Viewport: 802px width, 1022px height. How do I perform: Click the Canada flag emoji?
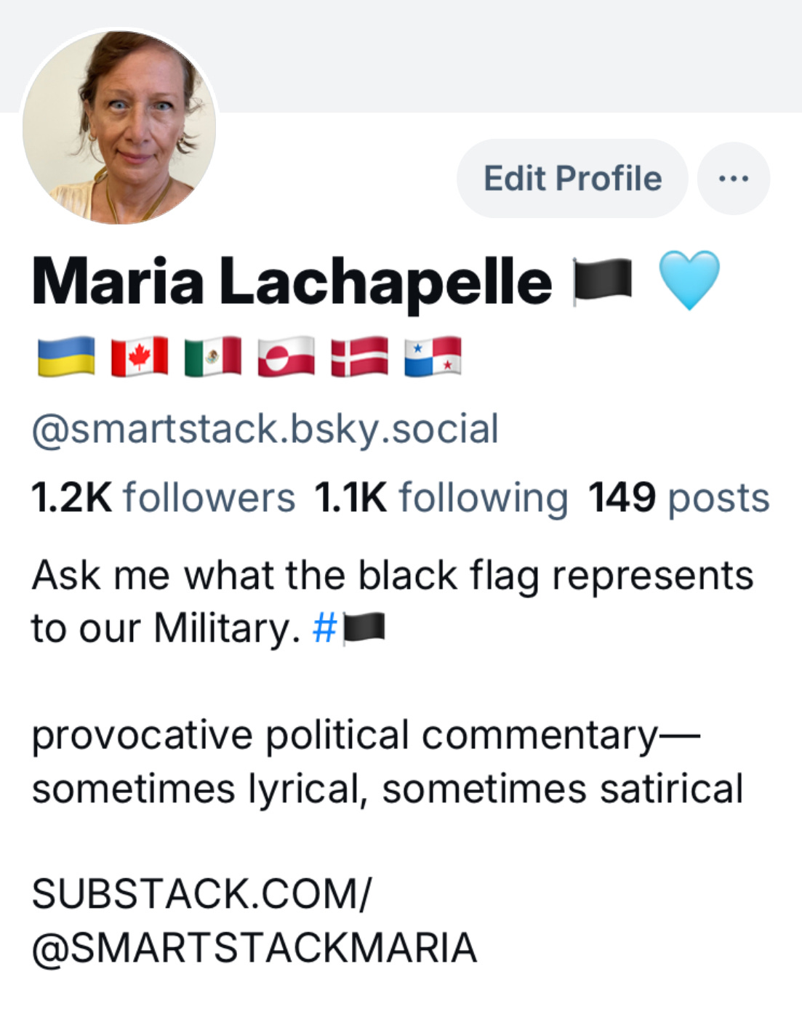click(140, 356)
